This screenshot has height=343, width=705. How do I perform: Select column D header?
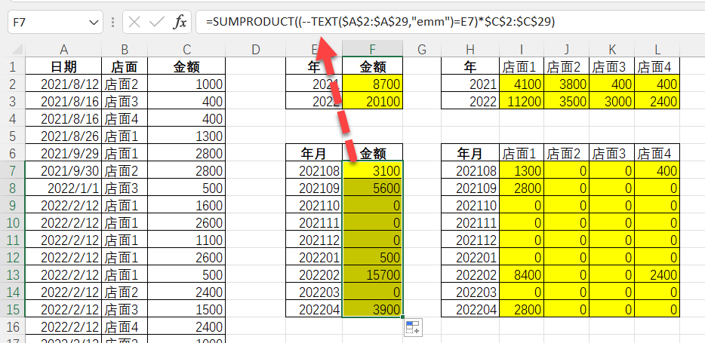tap(255, 50)
